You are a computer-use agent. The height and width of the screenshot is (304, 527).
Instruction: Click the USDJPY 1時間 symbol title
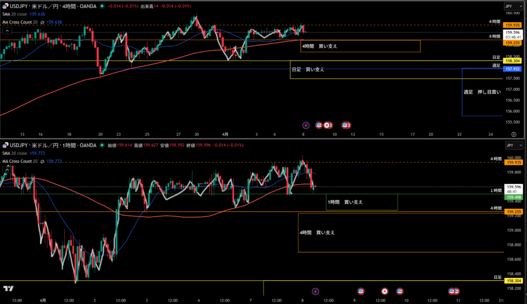pyautogui.click(x=51, y=145)
